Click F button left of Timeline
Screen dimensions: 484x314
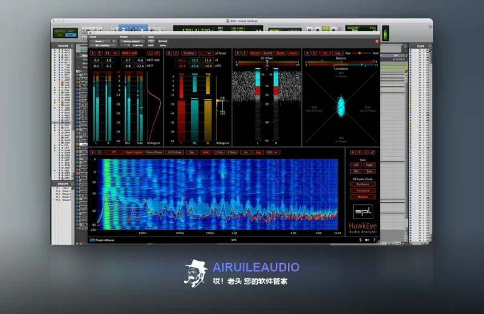tap(176, 53)
